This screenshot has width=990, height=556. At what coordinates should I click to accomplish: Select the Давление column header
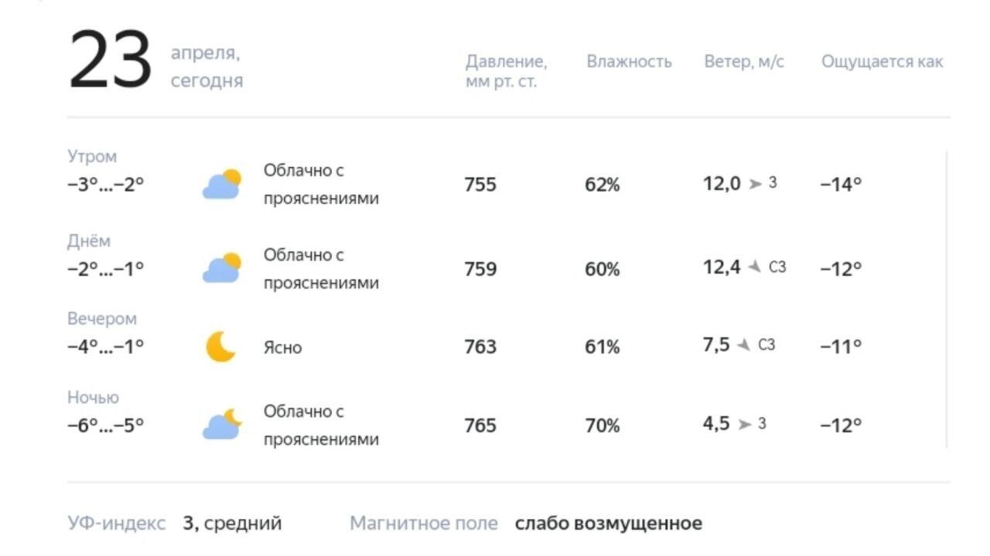click(x=506, y=71)
